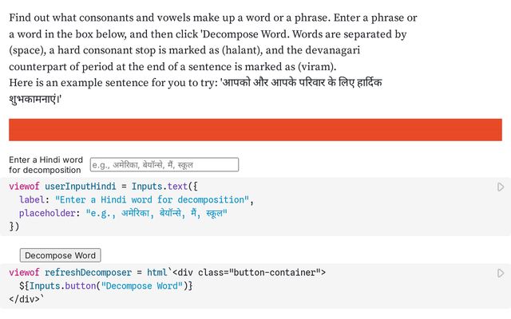
Task: Click the orange banner bar
Action: tap(255, 130)
